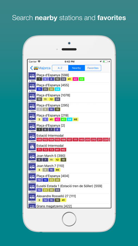Screen dimensions: 138x246
Task: Tap T1 train line badge
Action: click(x=39, y=150)
